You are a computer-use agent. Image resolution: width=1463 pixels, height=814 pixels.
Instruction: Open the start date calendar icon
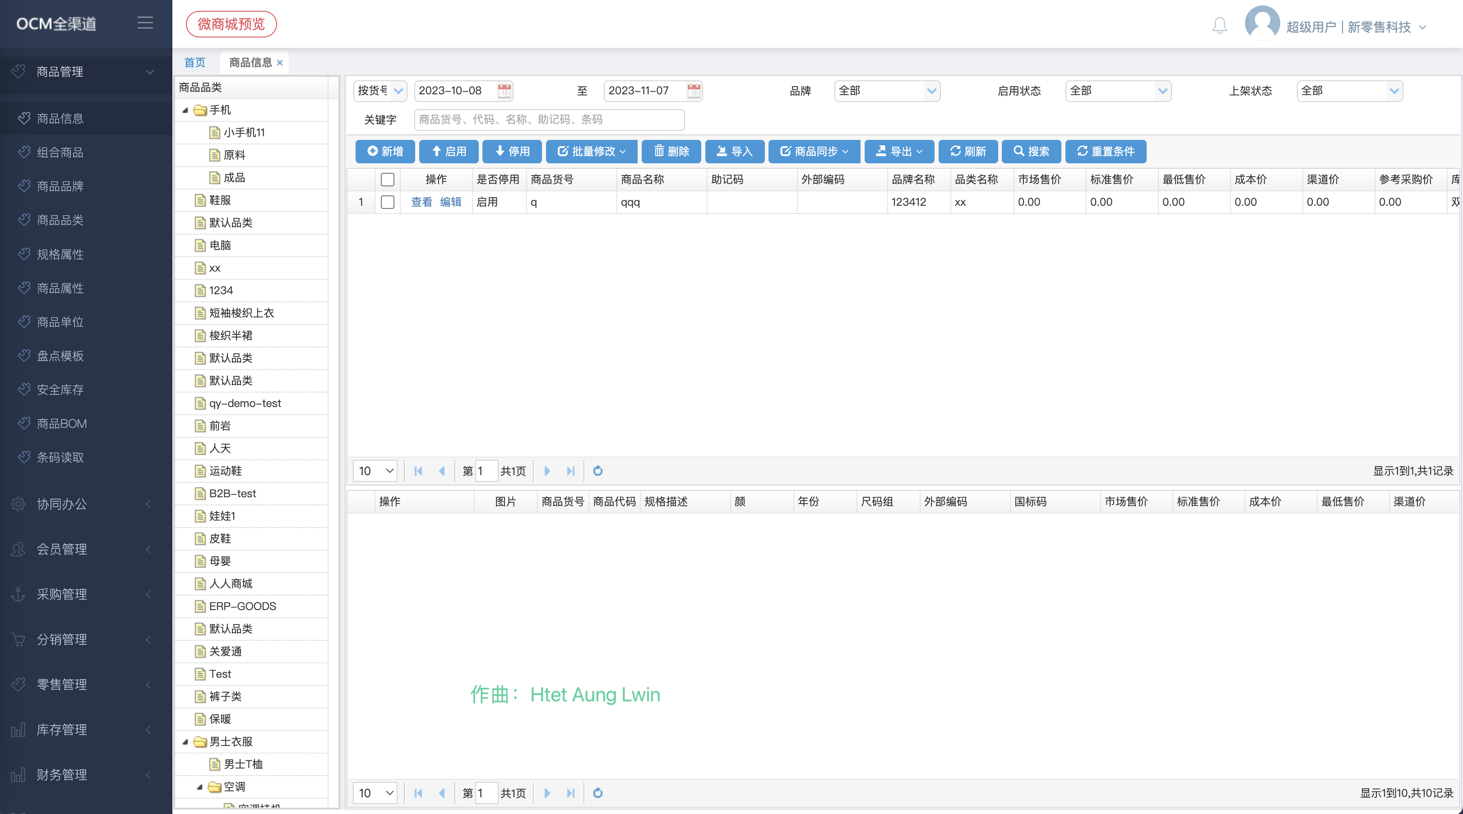(505, 90)
